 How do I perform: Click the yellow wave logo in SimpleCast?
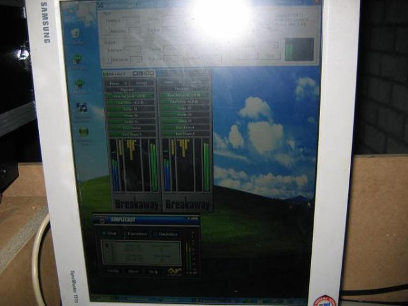pos(175,272)
